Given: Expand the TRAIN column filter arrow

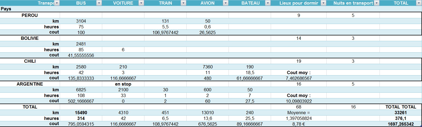Looking at the screenshot, I should [183, 3].
